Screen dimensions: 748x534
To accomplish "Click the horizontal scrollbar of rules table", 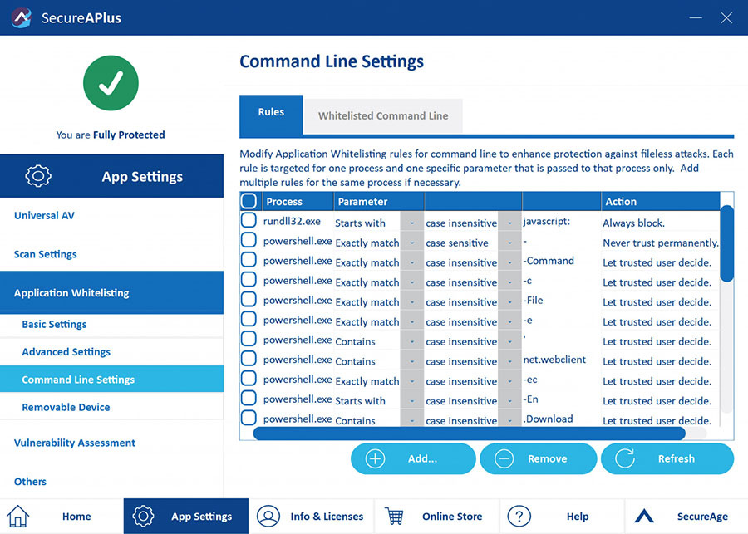I will click(x=470, y=433).
